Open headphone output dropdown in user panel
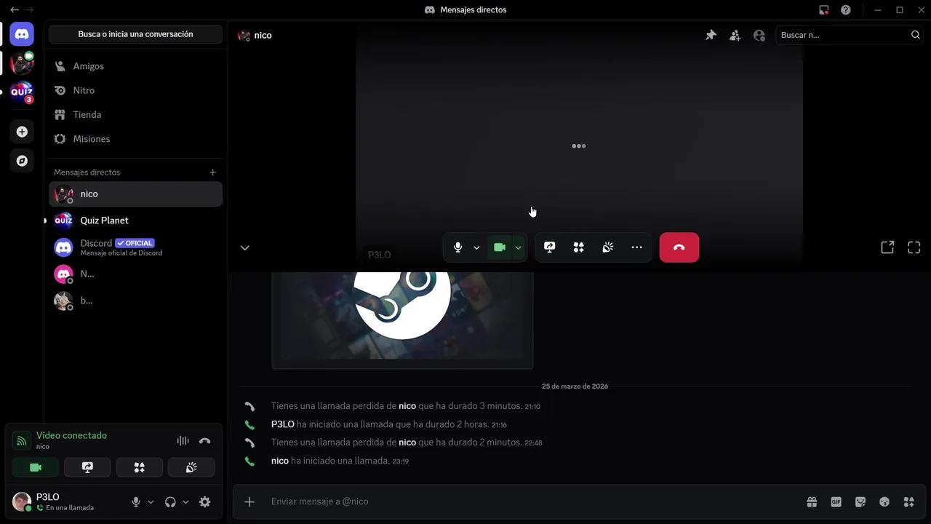 pos(185,502)
